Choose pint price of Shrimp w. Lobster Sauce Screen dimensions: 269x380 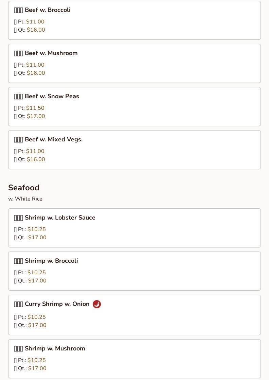tap(36, 229)
